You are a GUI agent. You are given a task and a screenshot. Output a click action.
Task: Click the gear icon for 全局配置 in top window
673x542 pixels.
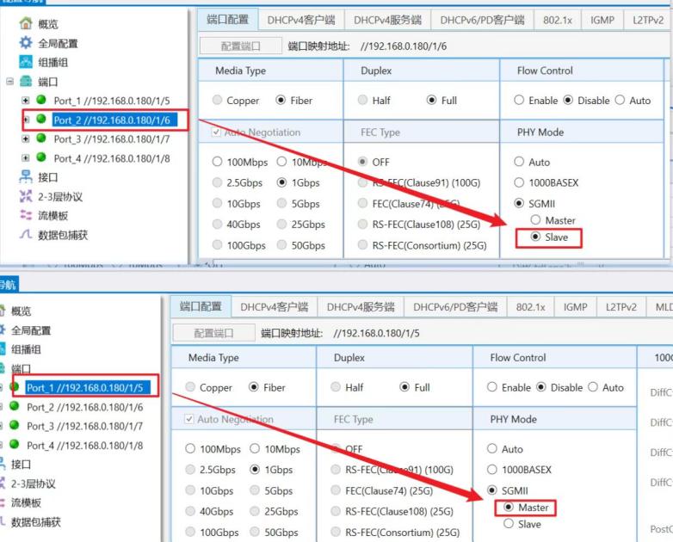coord(26,42)
